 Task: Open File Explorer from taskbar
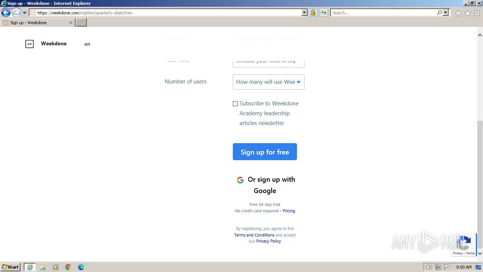coord(43,267)
